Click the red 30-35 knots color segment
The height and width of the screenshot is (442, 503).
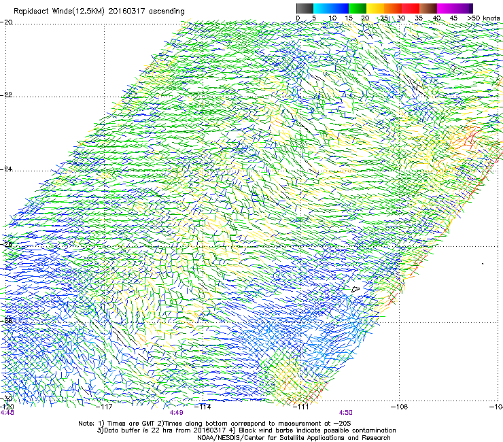411,8
